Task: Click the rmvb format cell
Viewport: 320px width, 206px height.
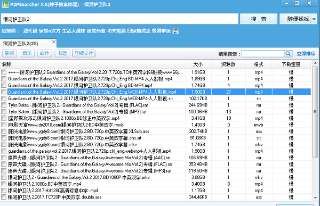Action: click(x=259, y=125)
